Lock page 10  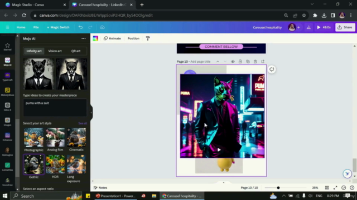click(240, 62)
